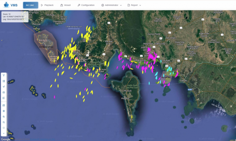Switch to the Playback tab

coord(47,5)
